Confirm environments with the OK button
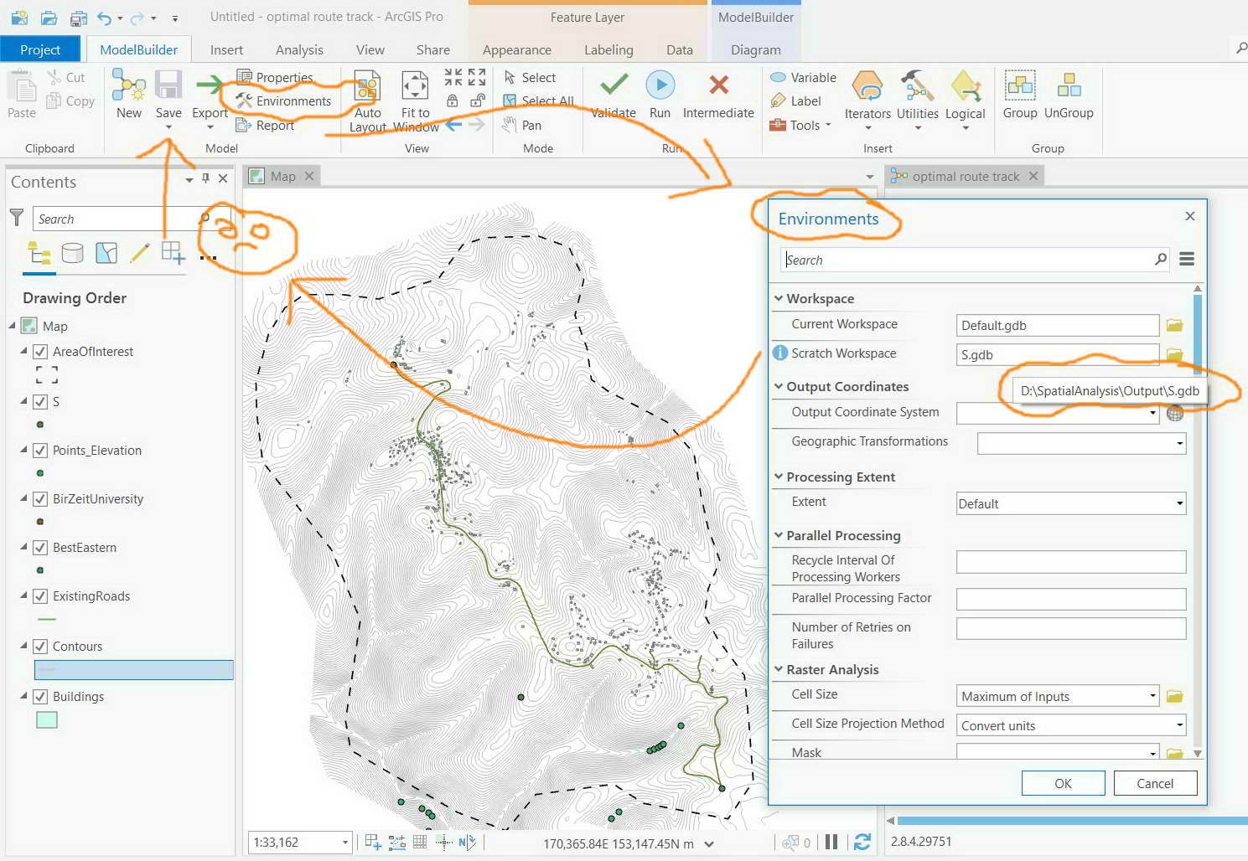1248x861 pixels. coord(1063,782)
